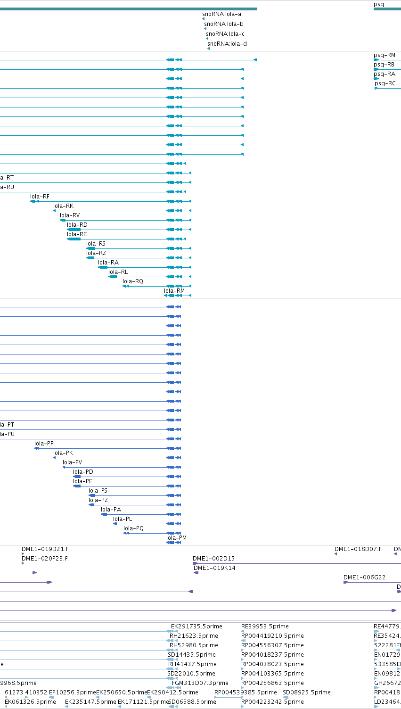The image size is (401, 709).
Task: Select the lola-PF protein label
Action: click(x=44, y=444)
